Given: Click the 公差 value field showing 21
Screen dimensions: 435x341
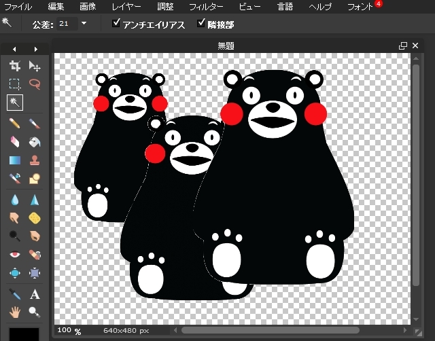Looking at the screenshot, I should click(x=67, y=24).
